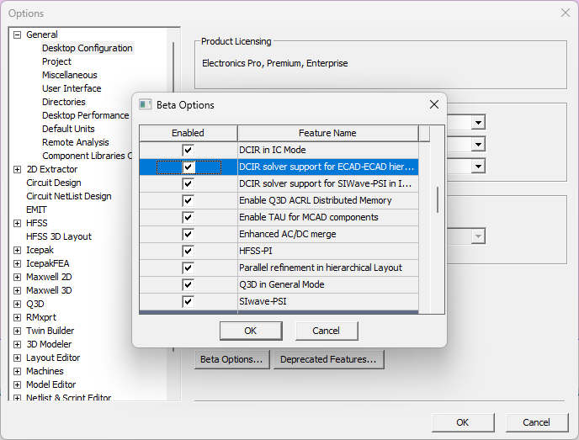Image resolution: width=579 pixels, height=440 pixels.
Task: Expand the Maxwell 3D tree node
Action: point(17,290)
